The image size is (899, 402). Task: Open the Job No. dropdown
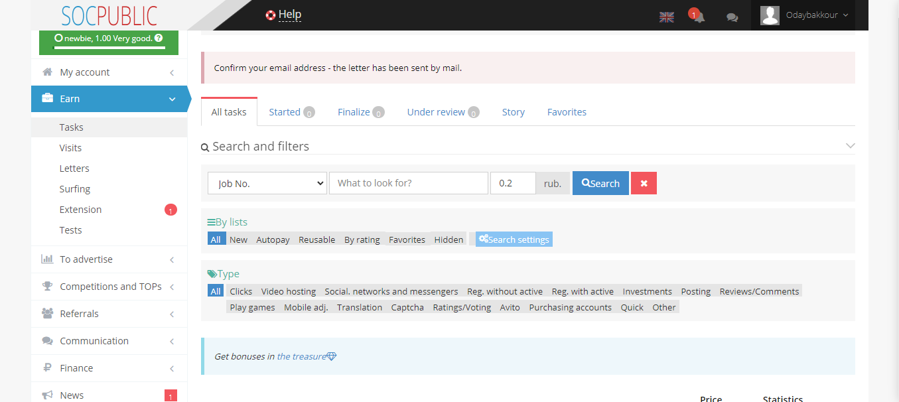click(267, 183)
